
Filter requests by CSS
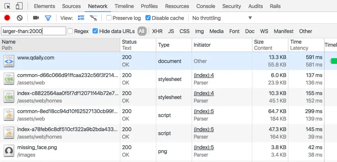coord(185,31)
